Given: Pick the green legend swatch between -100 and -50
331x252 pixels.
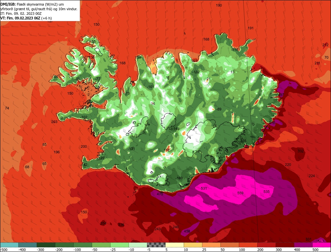Looking at the screenshot, I should 83,245.
